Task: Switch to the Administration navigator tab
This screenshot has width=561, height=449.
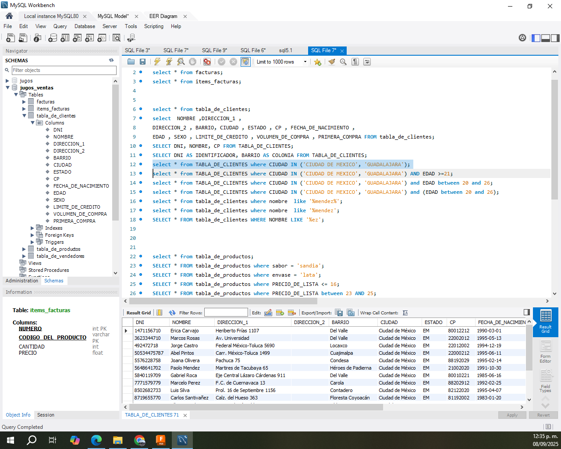Action: click(22, 281)
